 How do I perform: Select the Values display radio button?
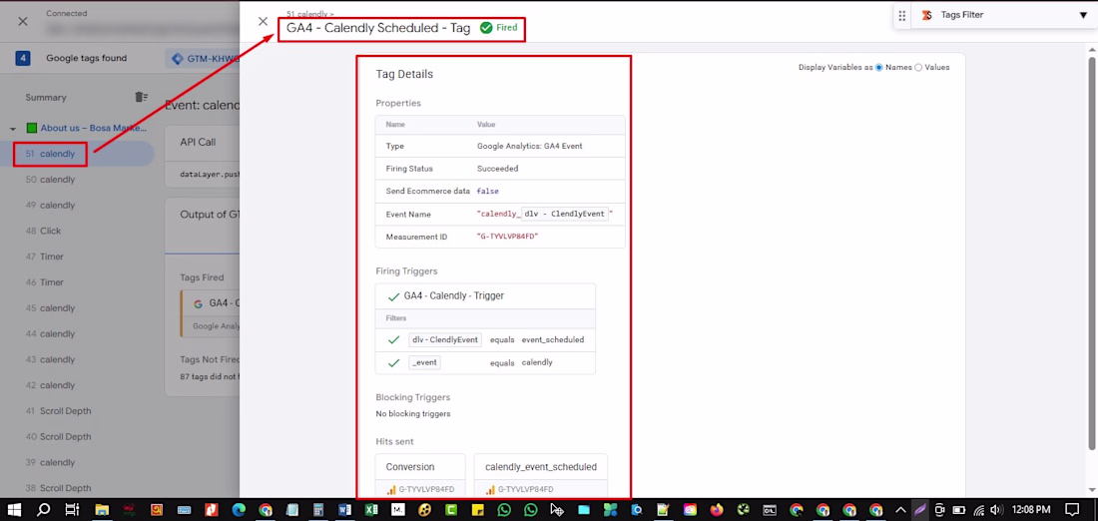(x=918, y=67)
